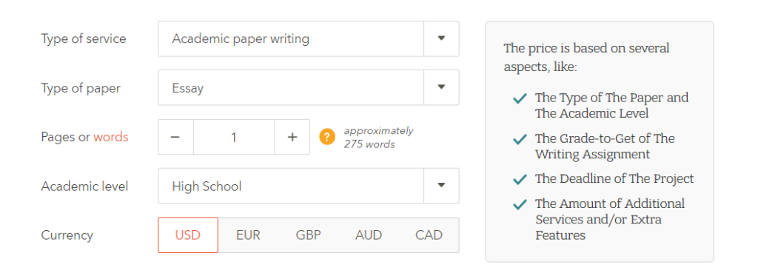Click checkmark beside Type of The Paper
Screen dimensions: 758x276
pos(520,98)
